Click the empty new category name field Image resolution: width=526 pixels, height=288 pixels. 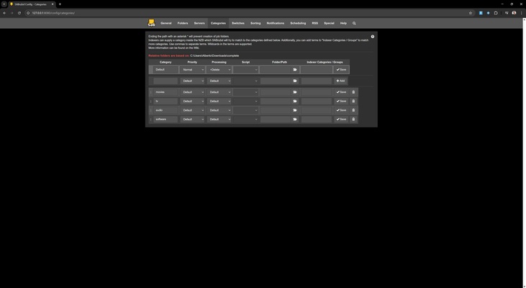tap(165, 81)
